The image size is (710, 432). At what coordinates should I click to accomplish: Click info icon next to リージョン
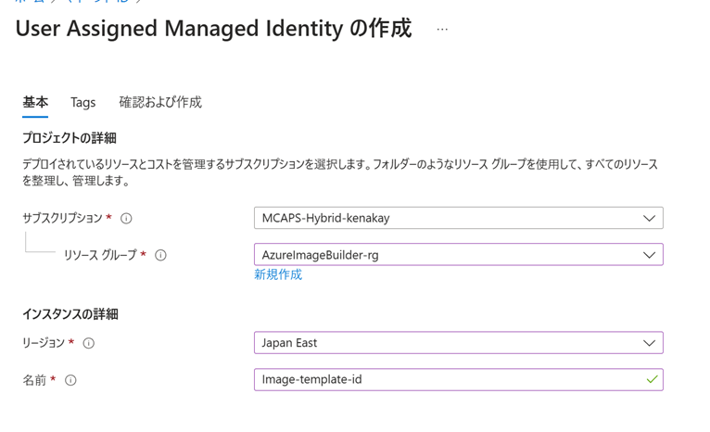89,343
